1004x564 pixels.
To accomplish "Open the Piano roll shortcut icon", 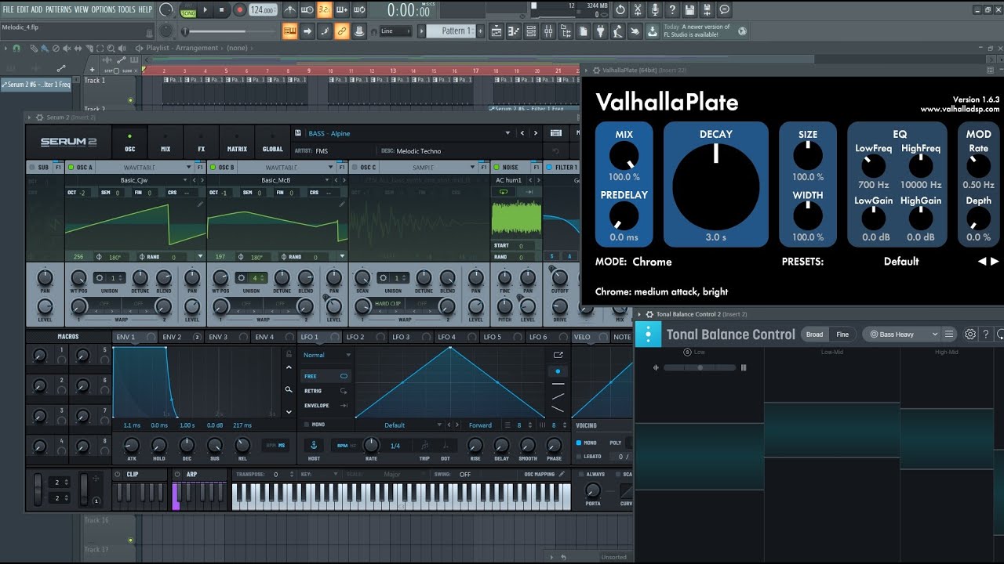I will [513, 31].
